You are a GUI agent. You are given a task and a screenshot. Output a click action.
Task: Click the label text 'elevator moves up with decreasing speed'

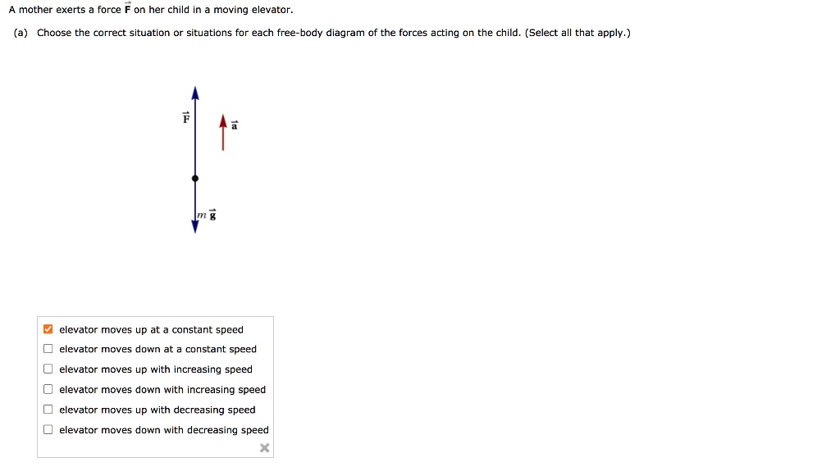click(x=157, y=410)
